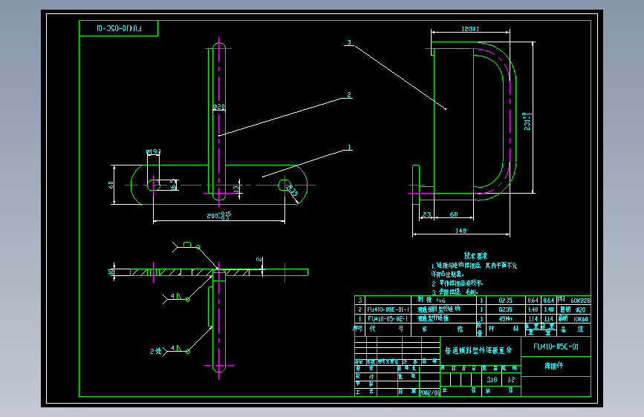Click part balloon number 3 leader label

[349, 42]
